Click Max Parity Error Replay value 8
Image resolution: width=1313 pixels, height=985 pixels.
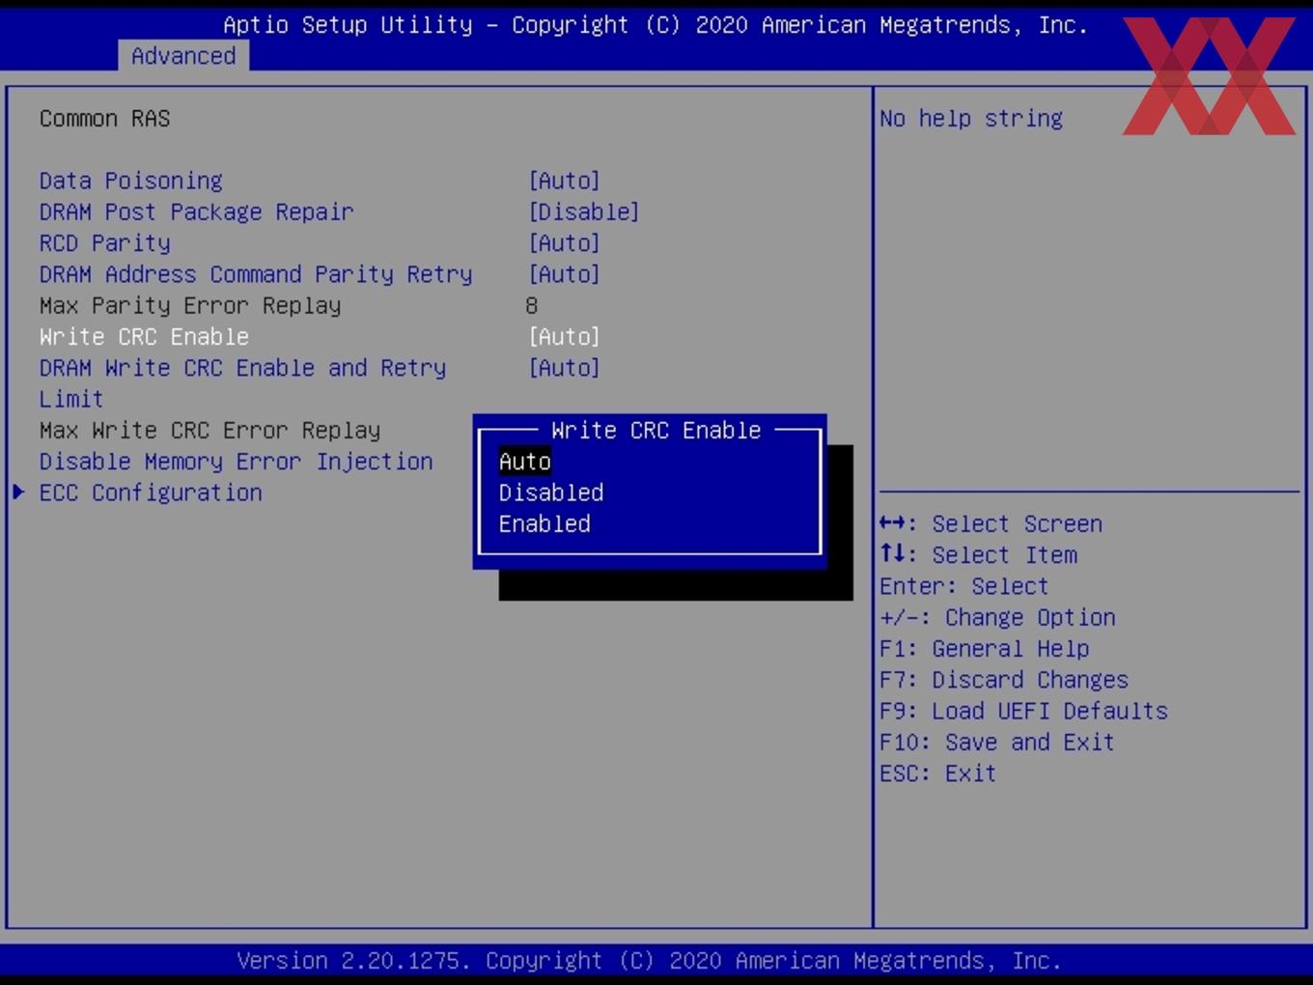[x=531, y=305]
